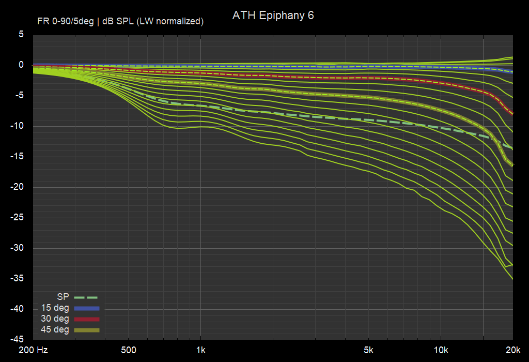Click the 5 y-axis label

click(21, 34)
